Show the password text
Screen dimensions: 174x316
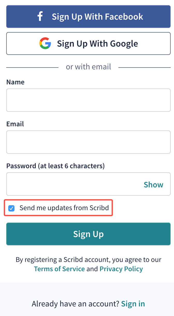click(x=154, y=185)
